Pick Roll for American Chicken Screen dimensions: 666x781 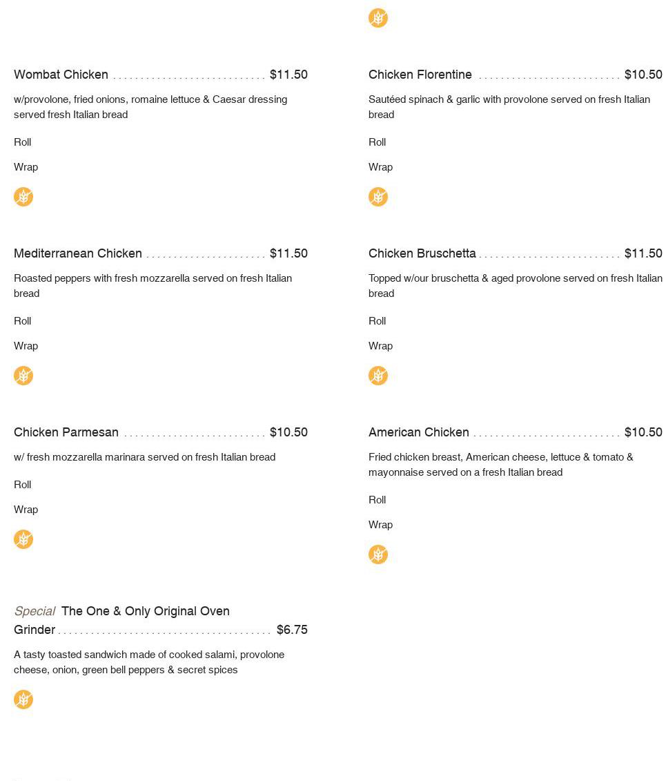pyautogui.click(x=378, y=500)
